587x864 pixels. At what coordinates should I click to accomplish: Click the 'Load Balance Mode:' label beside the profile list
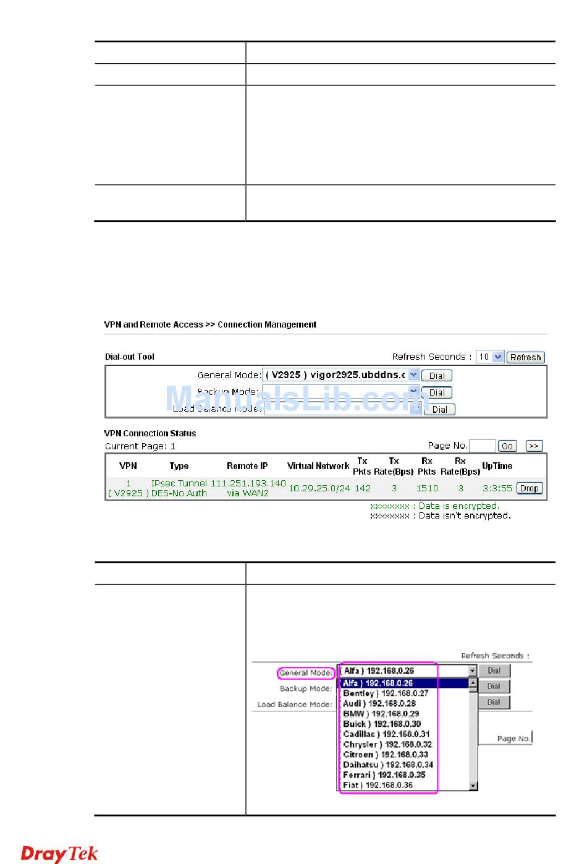295,705
